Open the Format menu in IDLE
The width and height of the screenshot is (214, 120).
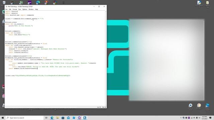(15, 9)
